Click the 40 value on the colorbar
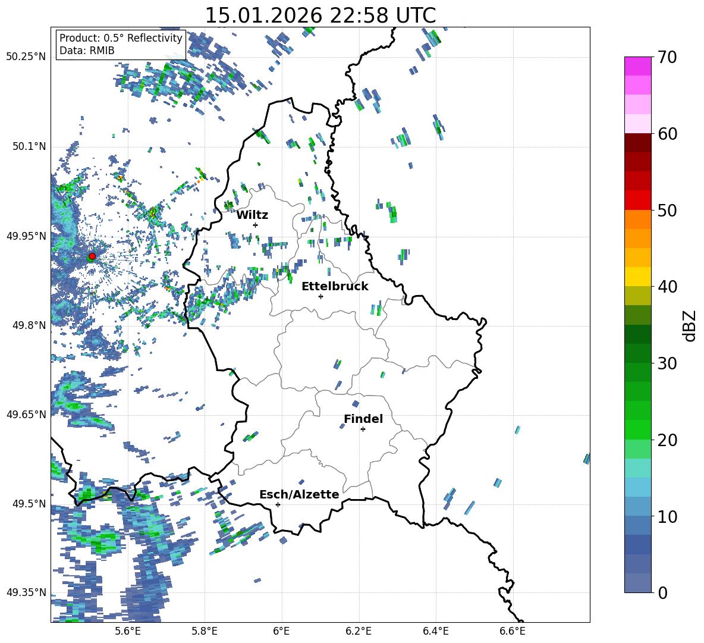The image size is (704, 643). point(667,287)
